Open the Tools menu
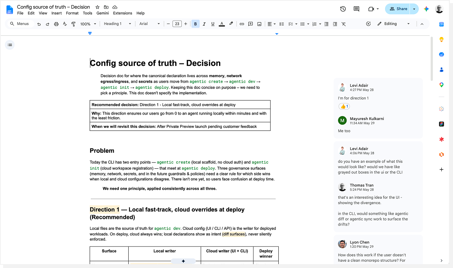This screenshot has height=268, width=453. (x=87, y=13)
